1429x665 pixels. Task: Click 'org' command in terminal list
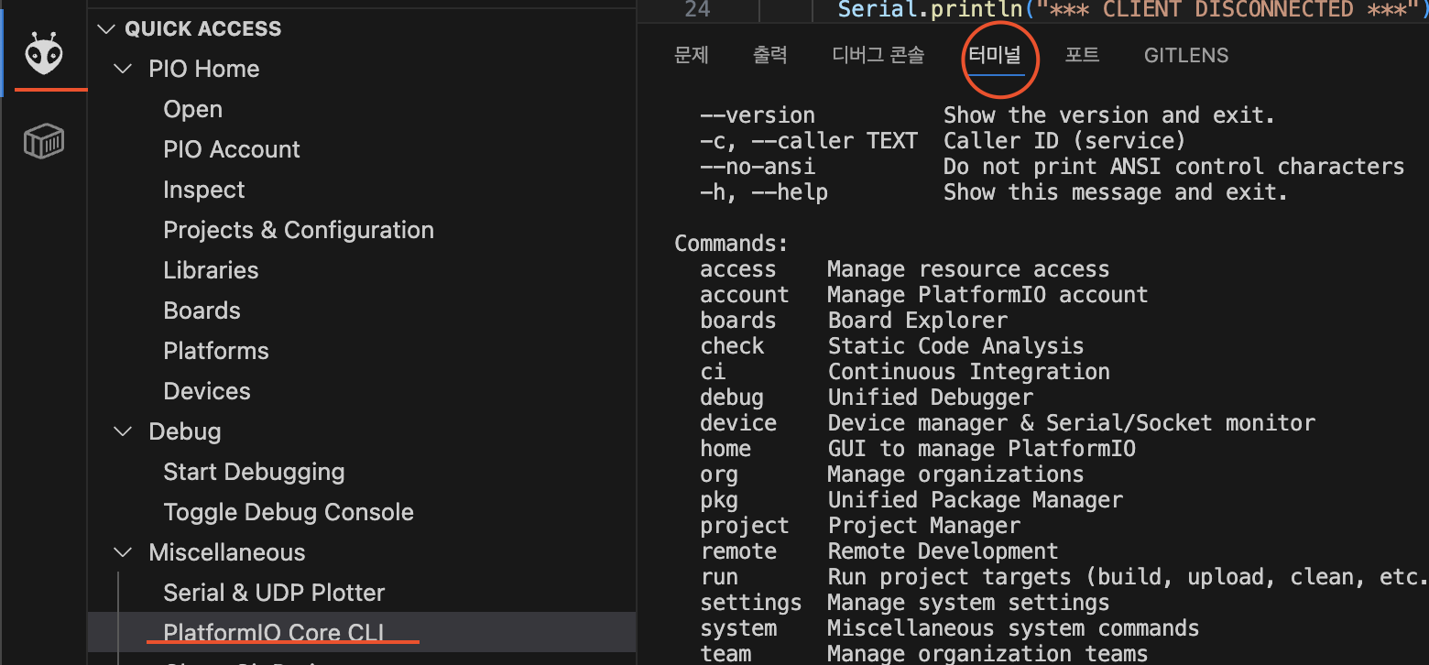(719, 474)
